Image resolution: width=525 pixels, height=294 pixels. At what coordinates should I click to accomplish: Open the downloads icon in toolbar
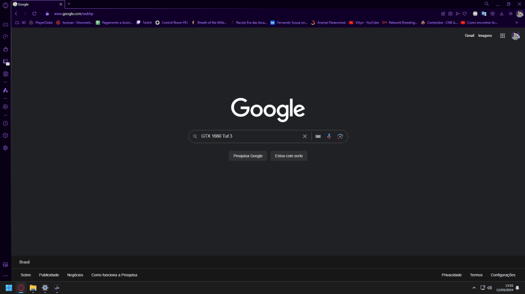501,14
